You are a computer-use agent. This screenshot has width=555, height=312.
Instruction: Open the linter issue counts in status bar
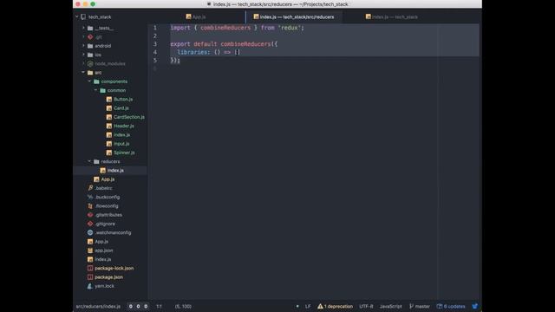point(138,306)
